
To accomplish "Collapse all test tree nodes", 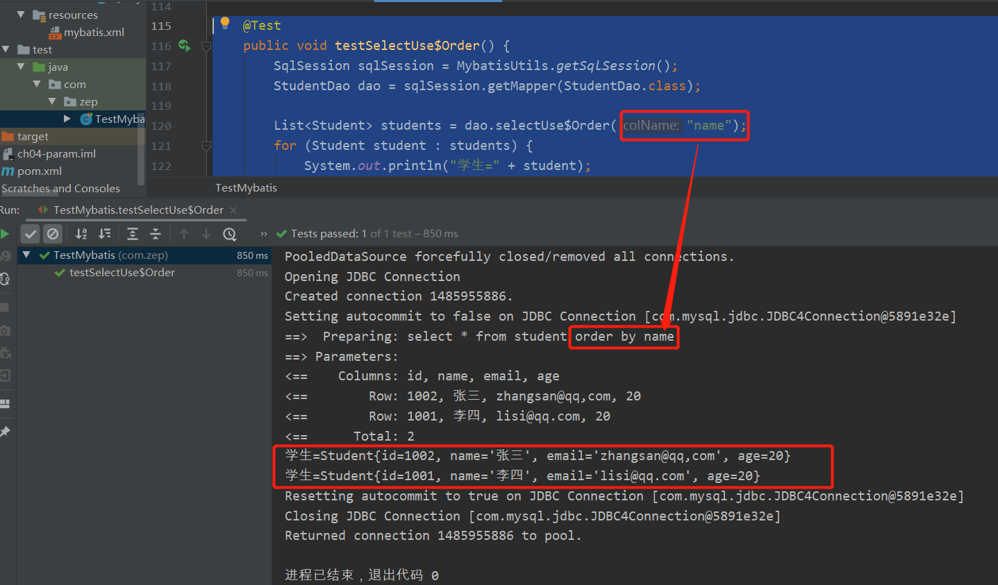I will pos(156,234).
